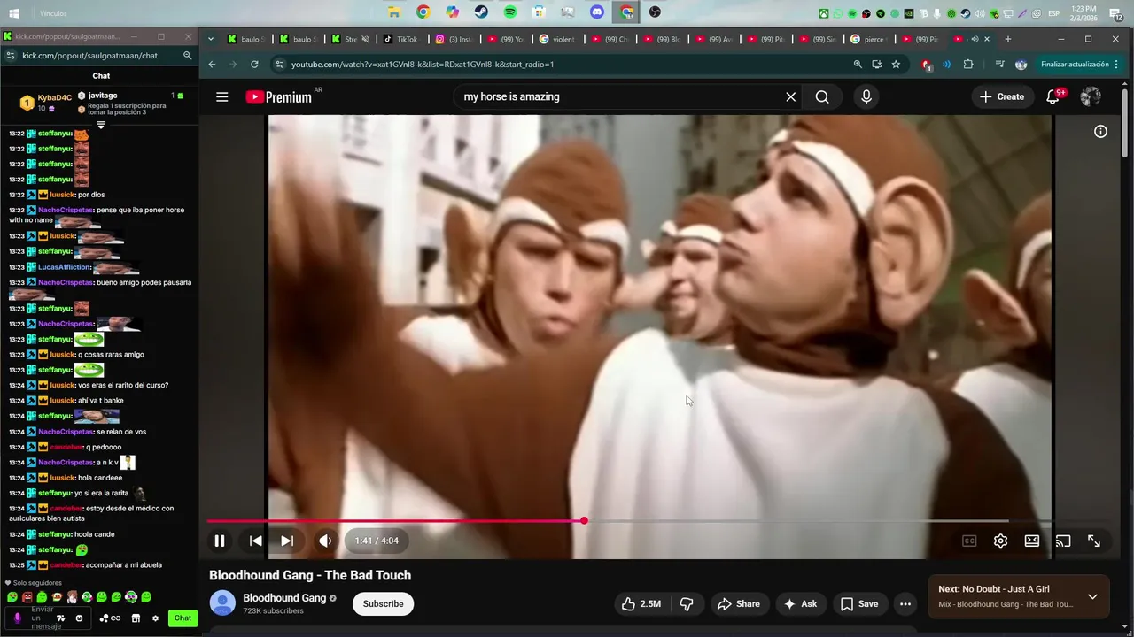This screenshot has height=637, width=1134.
Task: Subscribe to Bloodhound Gang channel
Action: pyautogui.click(x=383, y=603)
